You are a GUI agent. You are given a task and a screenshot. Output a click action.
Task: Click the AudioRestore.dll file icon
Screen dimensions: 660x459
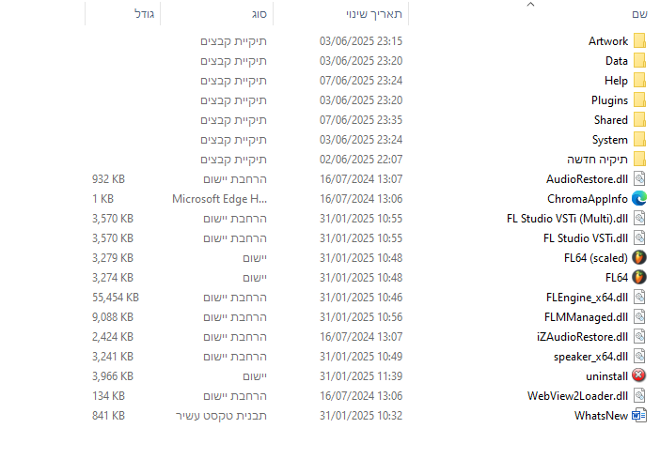tap(639, 178)
